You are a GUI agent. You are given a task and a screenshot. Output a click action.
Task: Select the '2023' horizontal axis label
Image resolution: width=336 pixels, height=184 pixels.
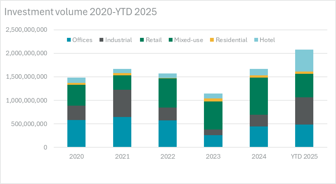point(213,156)
